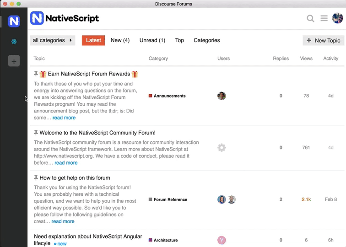Open Earn NativeScript Forum Rewards topic
This screenshot has width=346, height=247.
pos(89,74)
